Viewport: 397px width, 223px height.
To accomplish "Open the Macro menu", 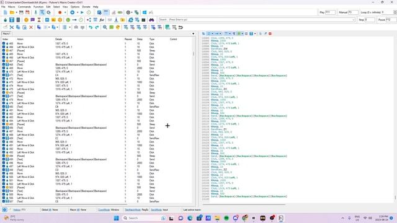I will [x=11, y=7].
